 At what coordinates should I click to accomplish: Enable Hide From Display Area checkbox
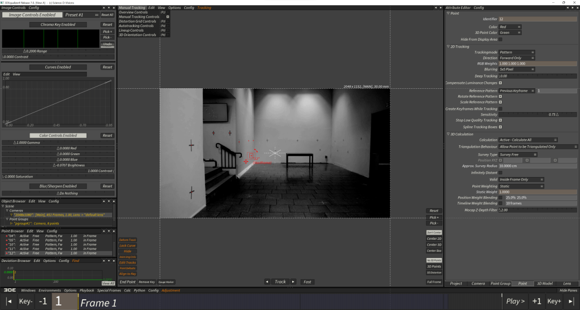[500, 40]
